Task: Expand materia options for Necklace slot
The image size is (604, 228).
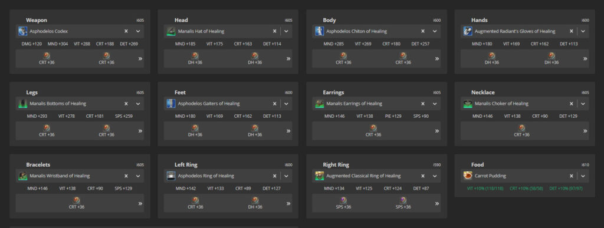Action: pyautogui.click(x=585, y=131)
